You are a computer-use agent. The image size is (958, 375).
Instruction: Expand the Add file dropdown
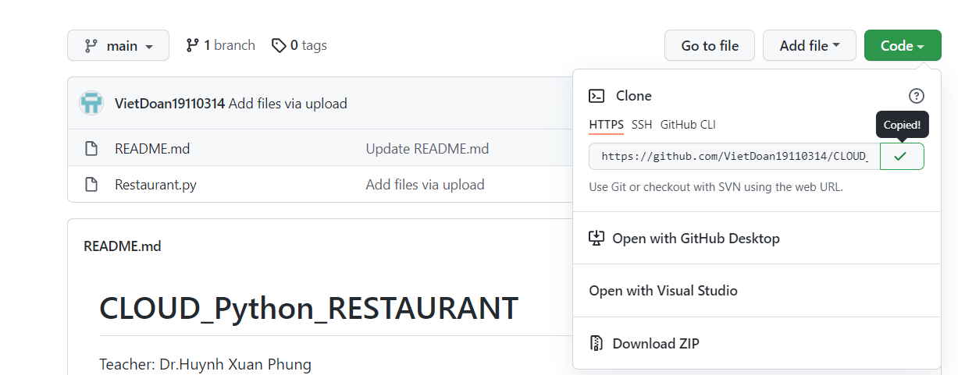[810, 46]
